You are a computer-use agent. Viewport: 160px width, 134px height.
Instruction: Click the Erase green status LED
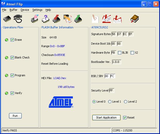coord(6,40)
